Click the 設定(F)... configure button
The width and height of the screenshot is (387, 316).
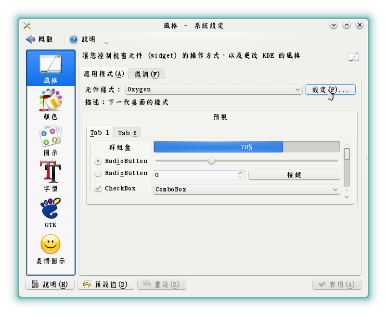pos(331,89)
